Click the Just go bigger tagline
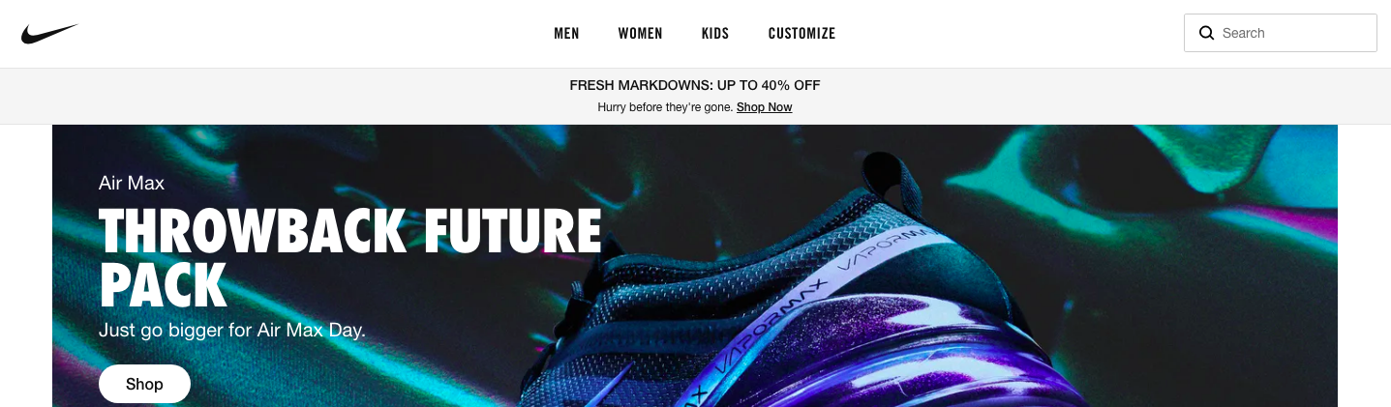Screen dimensions: 1391x407 [232, 331]
